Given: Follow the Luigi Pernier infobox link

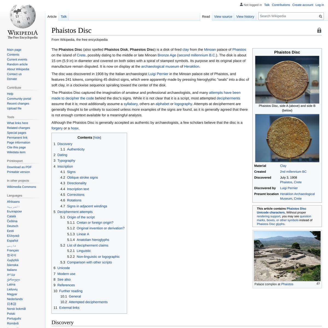Looking at the screenshot, I should coord(289,188).
